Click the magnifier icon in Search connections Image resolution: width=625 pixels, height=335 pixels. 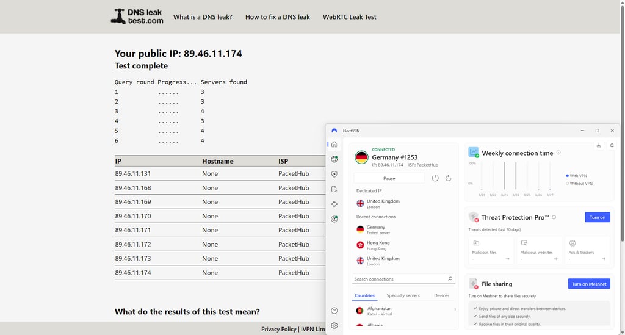click(x=450, y=279)
